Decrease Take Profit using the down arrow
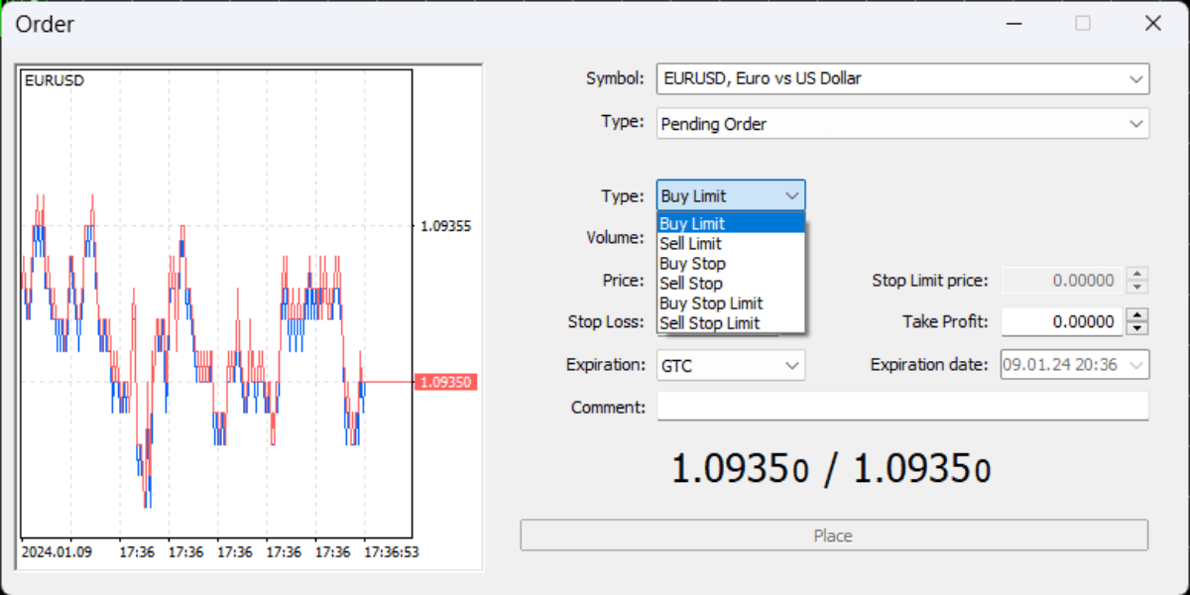 click(x=1136, y=326)
